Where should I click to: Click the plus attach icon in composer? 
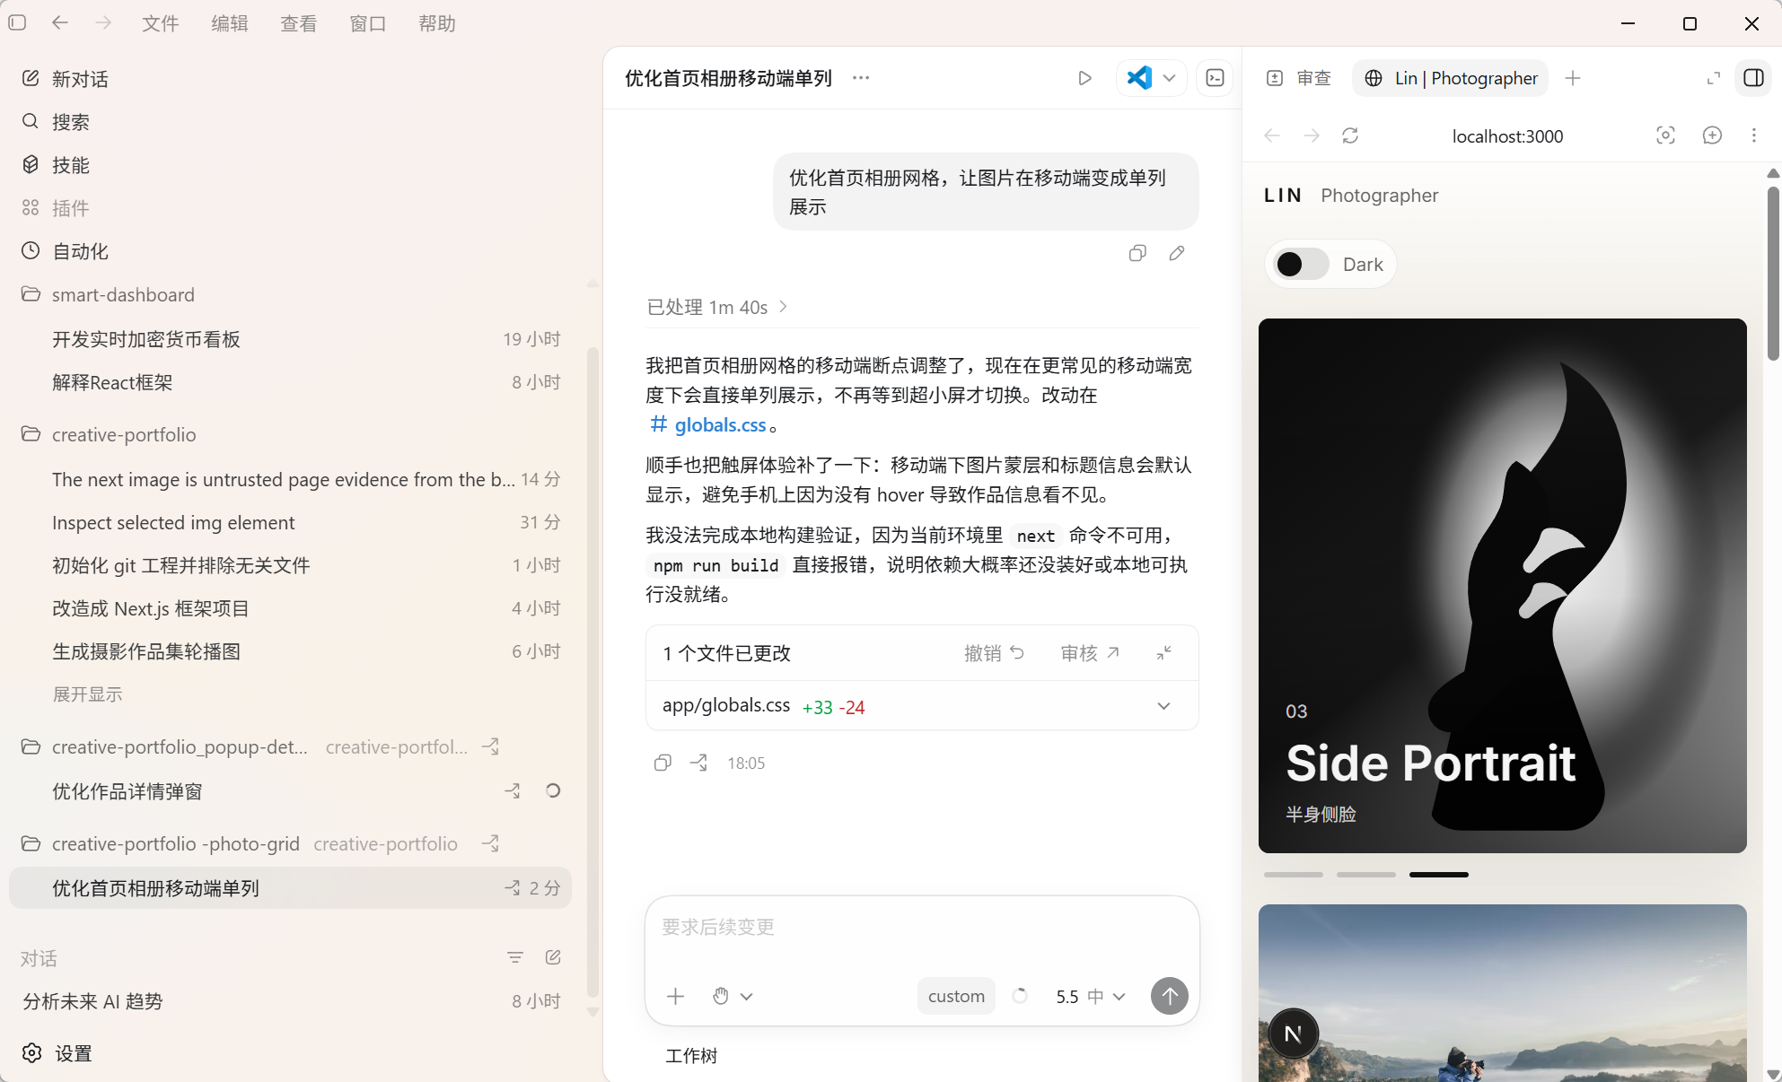tap(676, 996)
